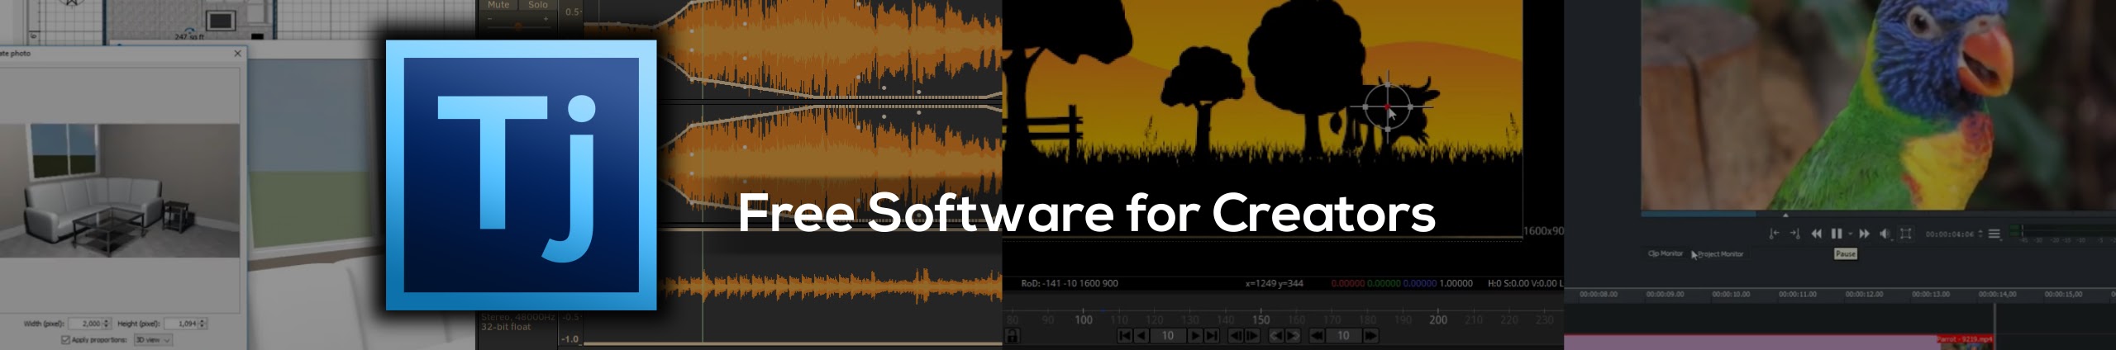Screen dimensions: 2116x350
Task: Click the volume speaker icon
Action: pos(1885,234)
